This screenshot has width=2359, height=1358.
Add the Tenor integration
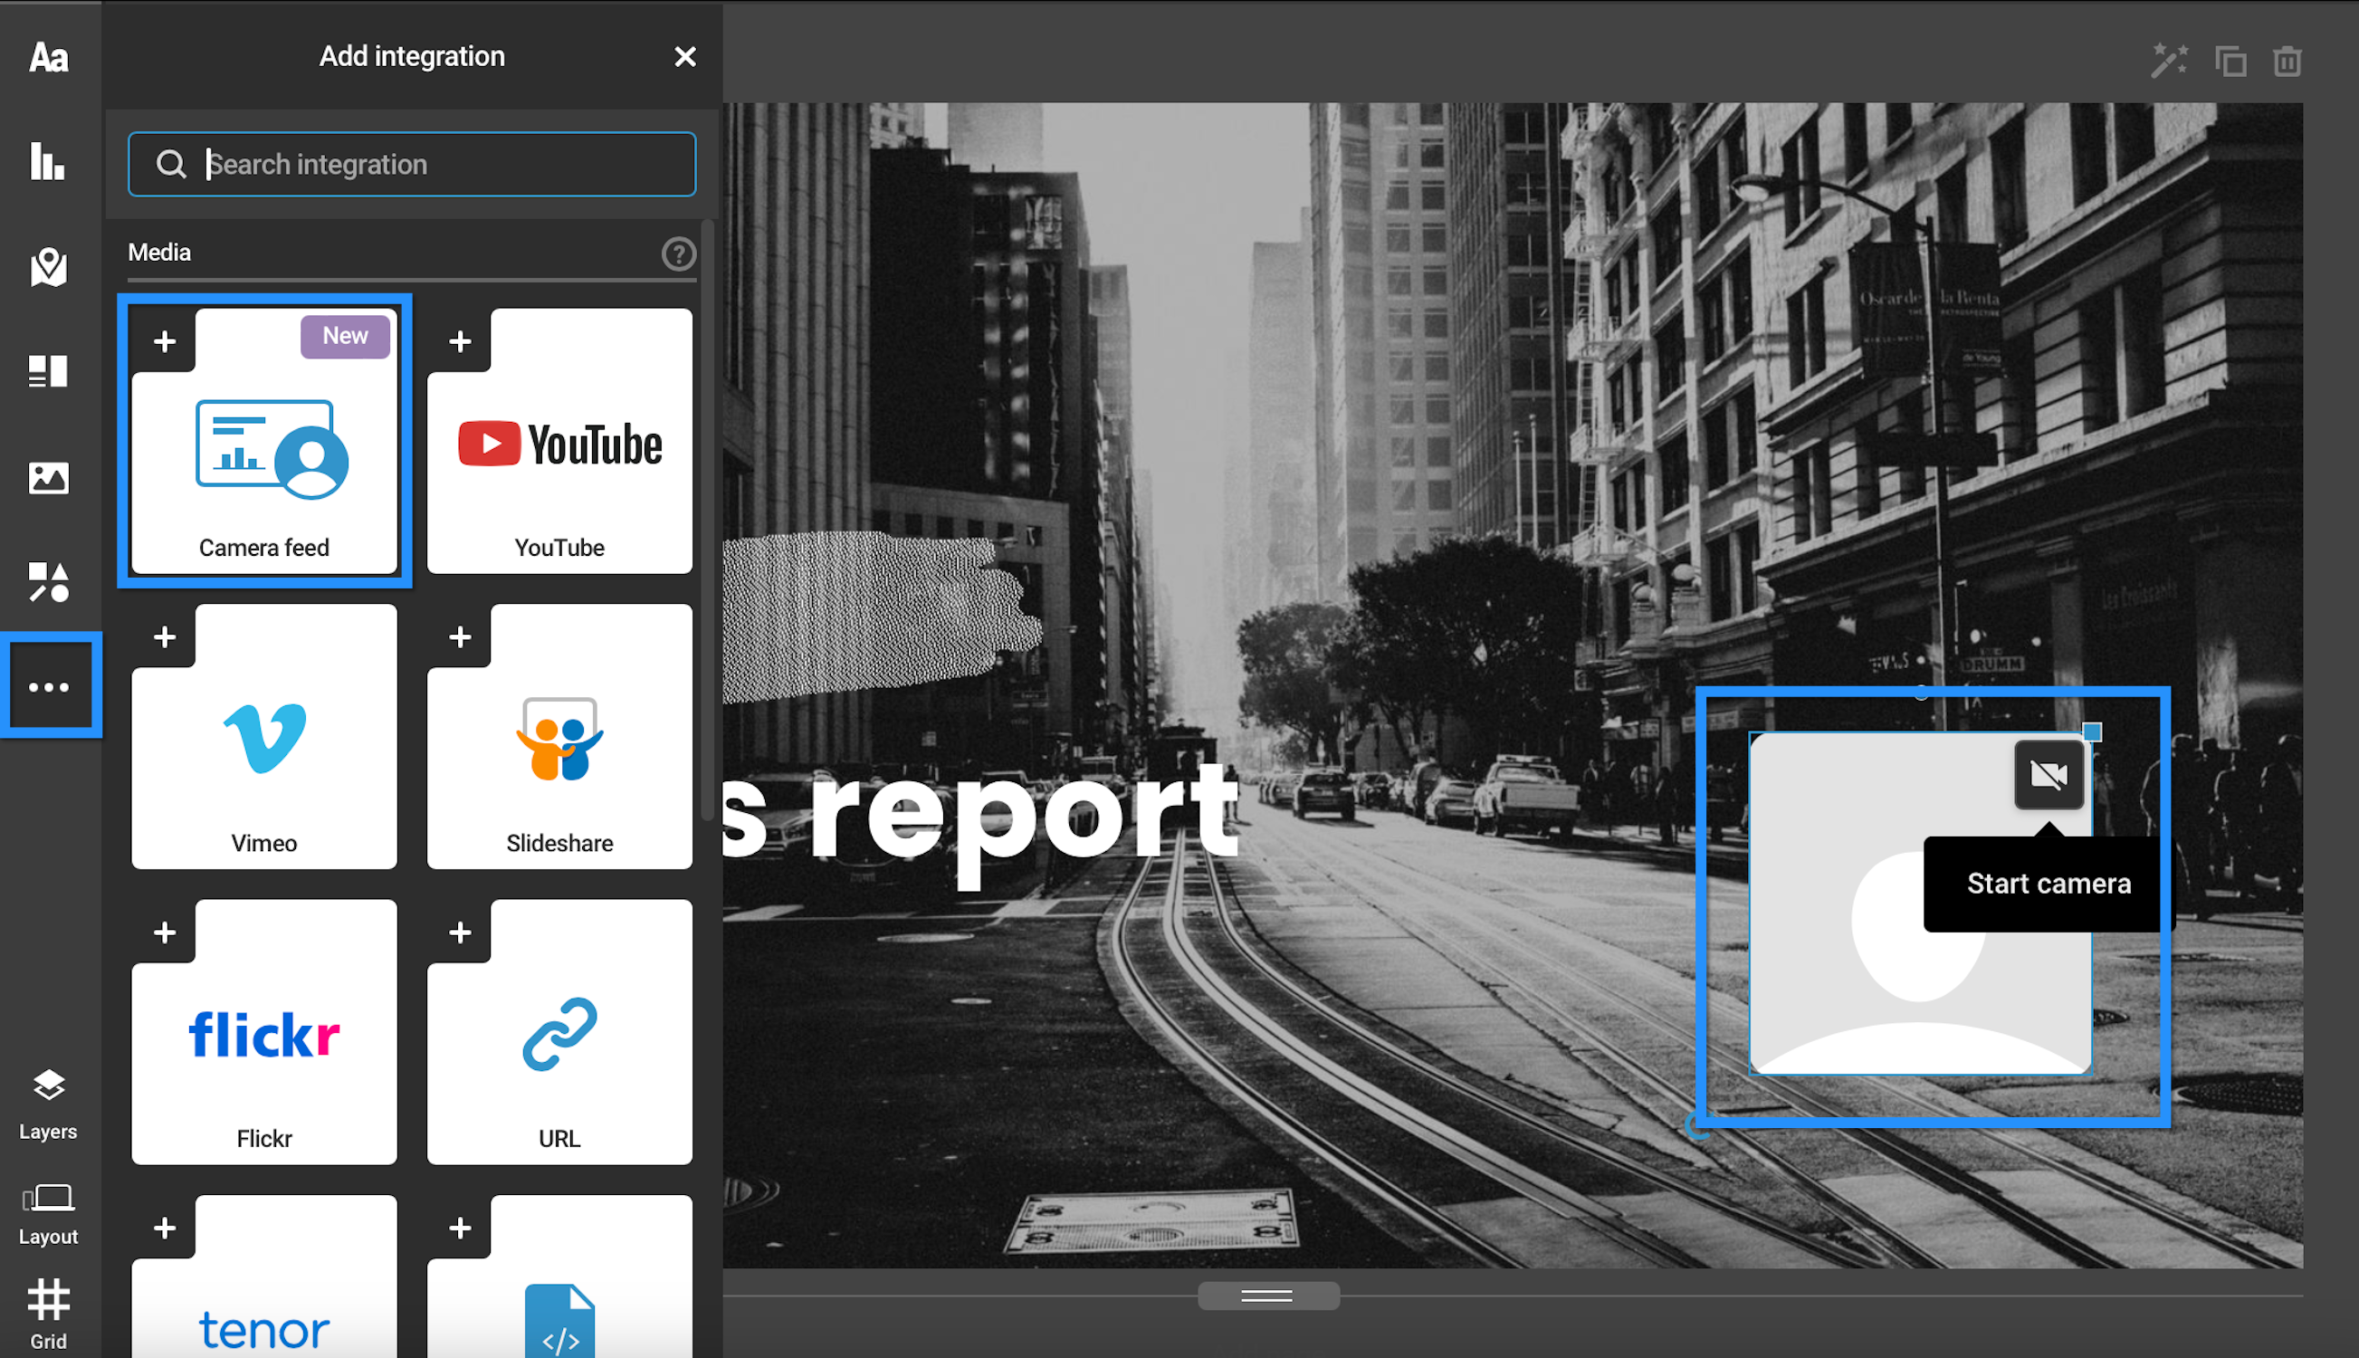(265, 1277)
